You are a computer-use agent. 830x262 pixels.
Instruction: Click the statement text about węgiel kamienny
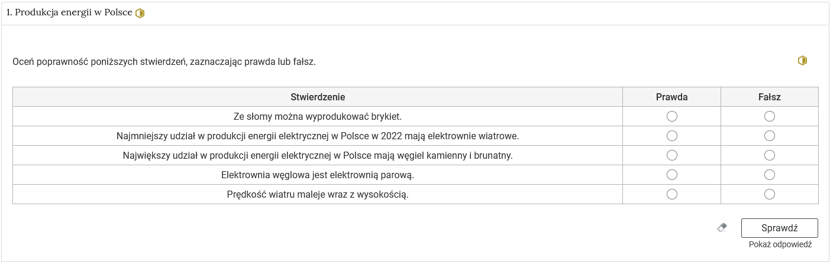click(318, 156)
